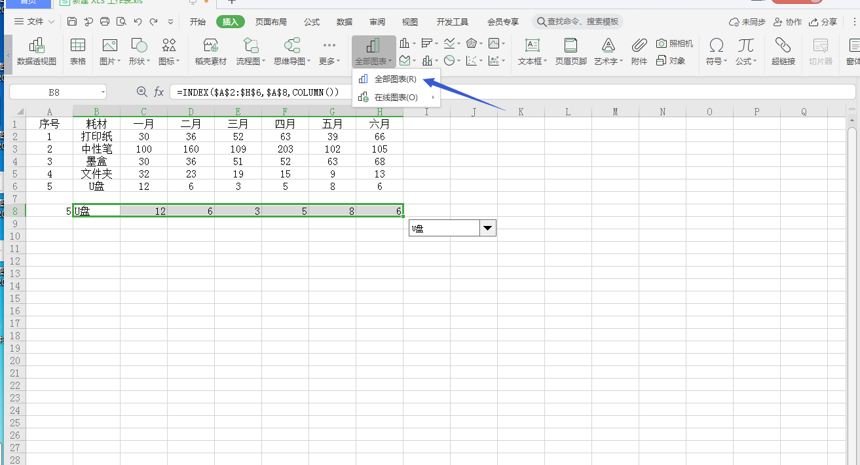860x465 pixels.
Task: Select cell with value 203
Action: click(x=286, y=149)
